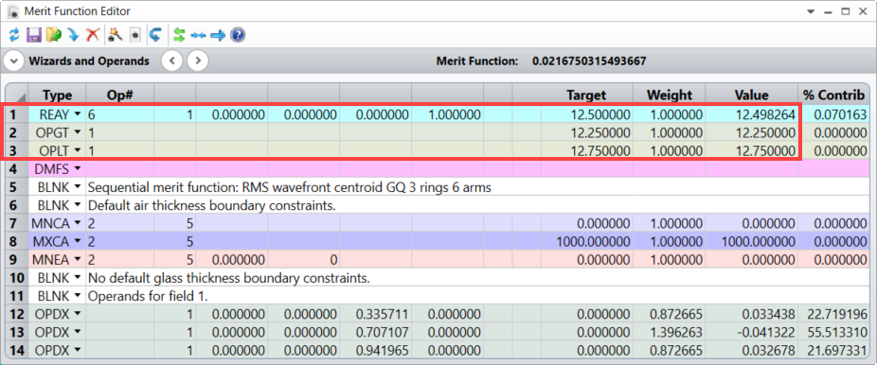Select row header 9

(x=16, y=259)
